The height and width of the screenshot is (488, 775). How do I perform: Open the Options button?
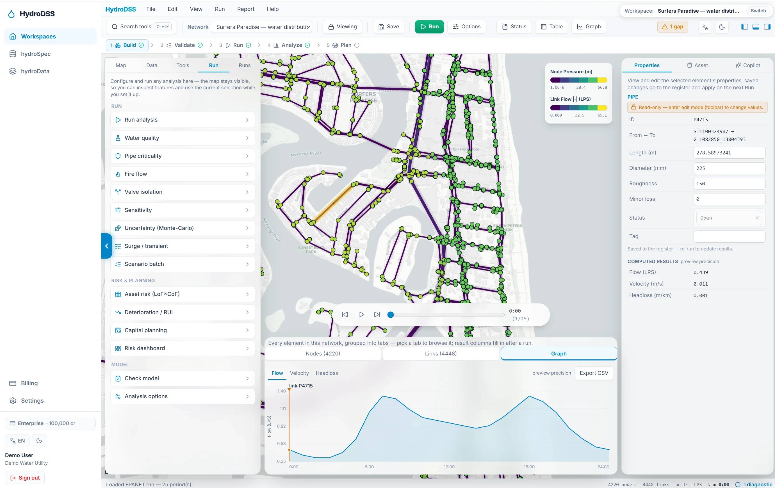coord(466,27)
